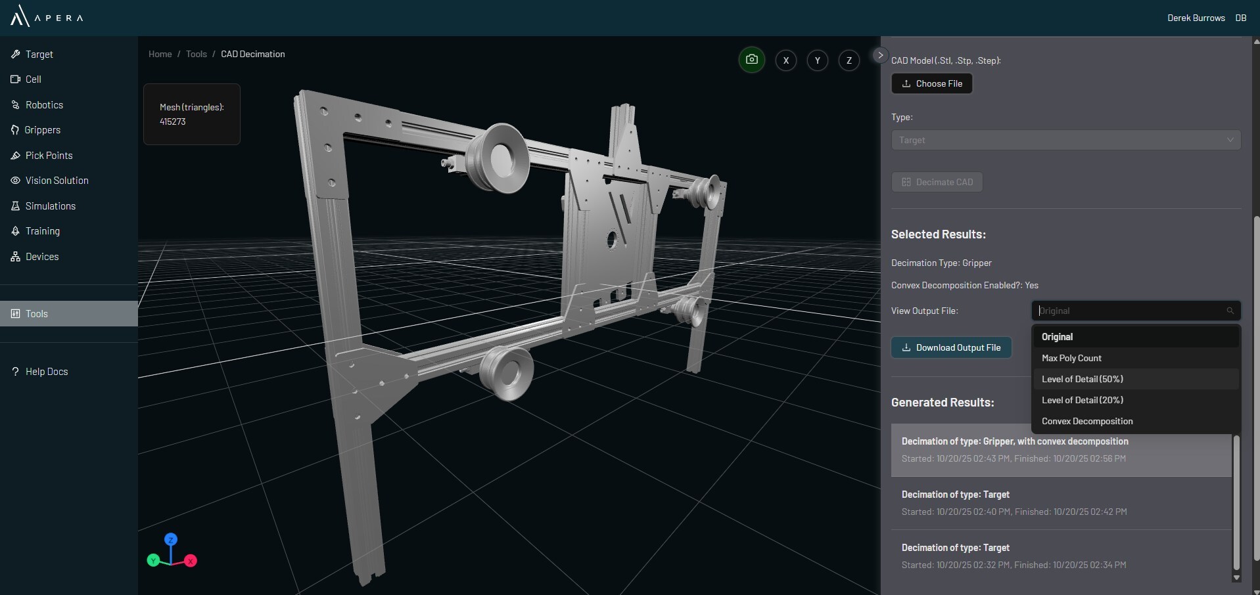Click the DB user avatar initials
The width and height of the screenshot is (1260, 595).
click(x=1241, y=18)
